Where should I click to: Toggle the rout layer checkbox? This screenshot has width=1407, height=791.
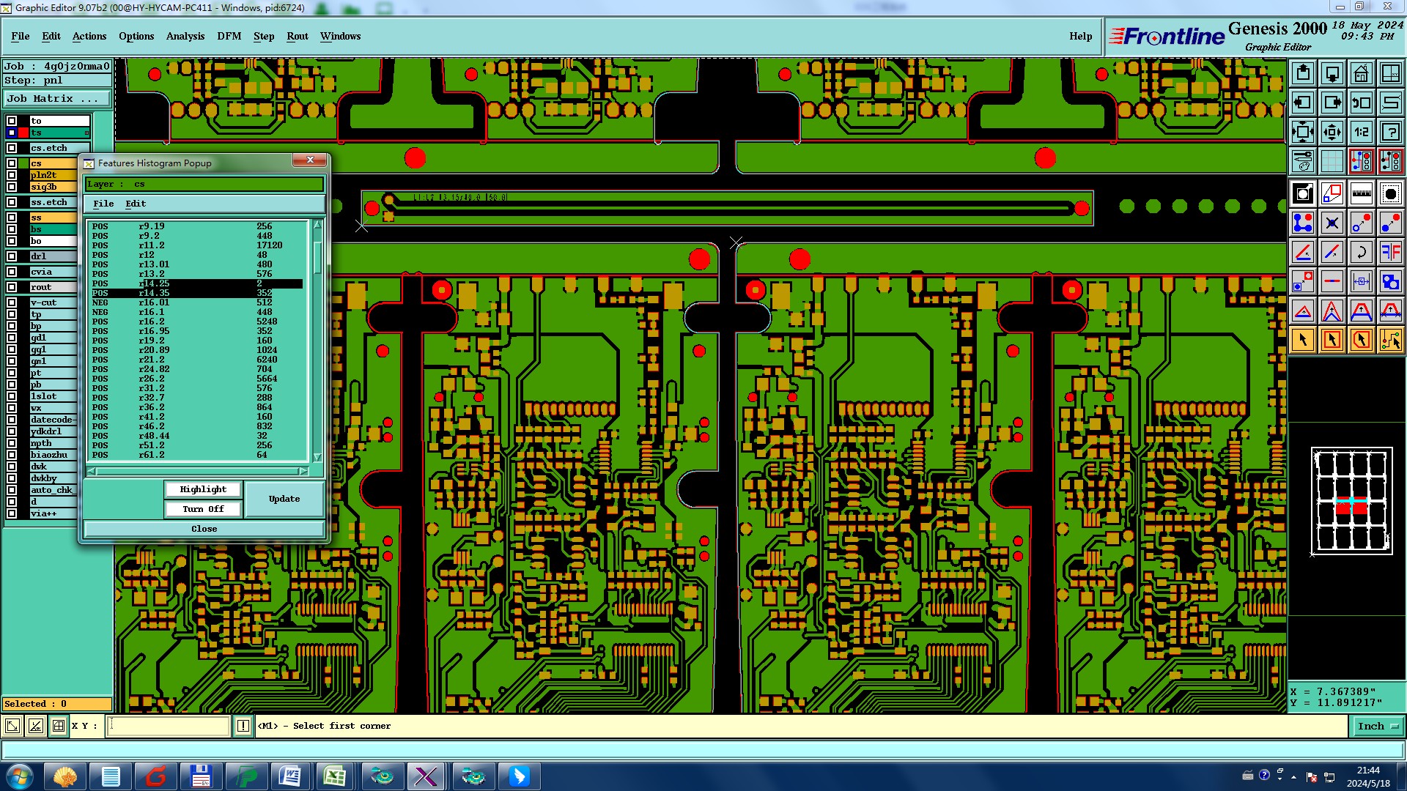[x=12, y=287]
